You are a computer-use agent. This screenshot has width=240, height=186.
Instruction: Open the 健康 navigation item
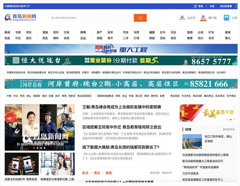tap(152, 32)
